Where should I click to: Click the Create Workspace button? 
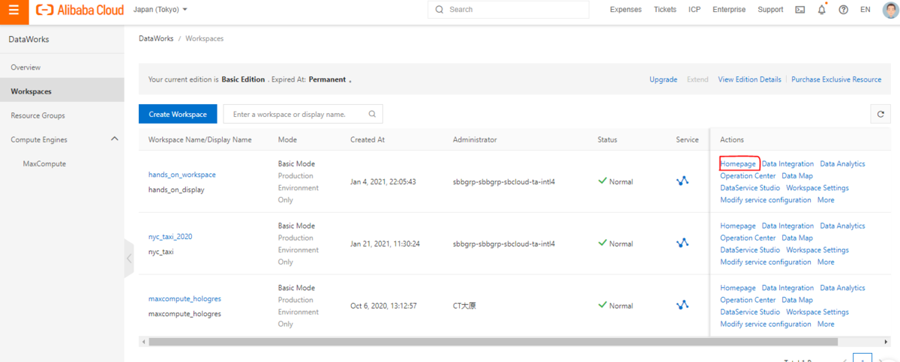(x=178, y=114)
